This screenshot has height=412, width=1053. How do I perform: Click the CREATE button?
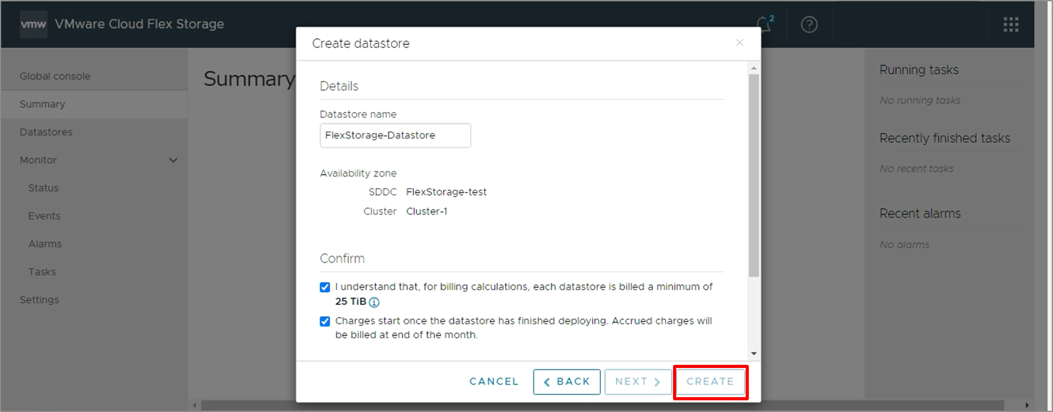pos(710,382)
